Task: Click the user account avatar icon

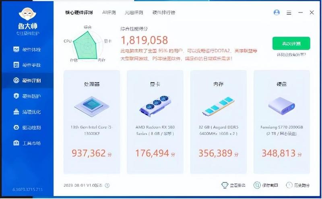Action: click(277, 12)
